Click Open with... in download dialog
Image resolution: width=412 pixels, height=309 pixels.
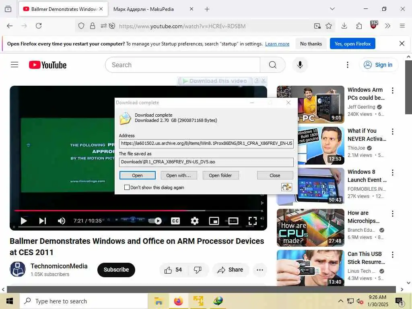click(179, 175)
